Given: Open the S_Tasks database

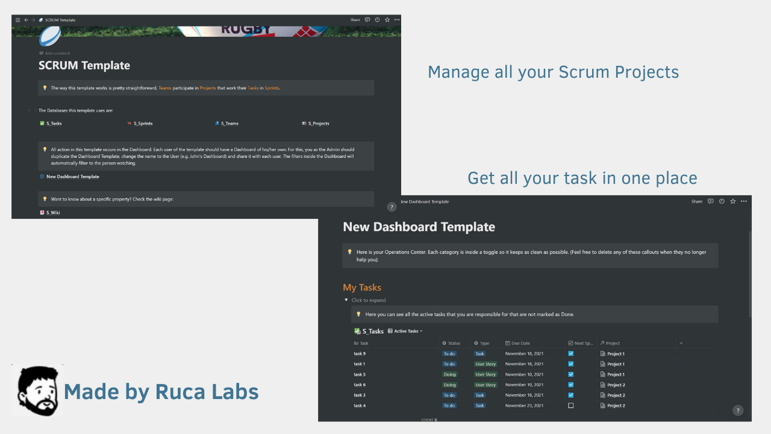Looking at the screenshot, I should [x=55, y=124].
